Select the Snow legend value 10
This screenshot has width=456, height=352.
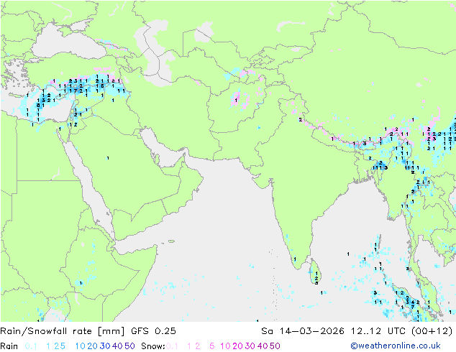click(225, 346)
